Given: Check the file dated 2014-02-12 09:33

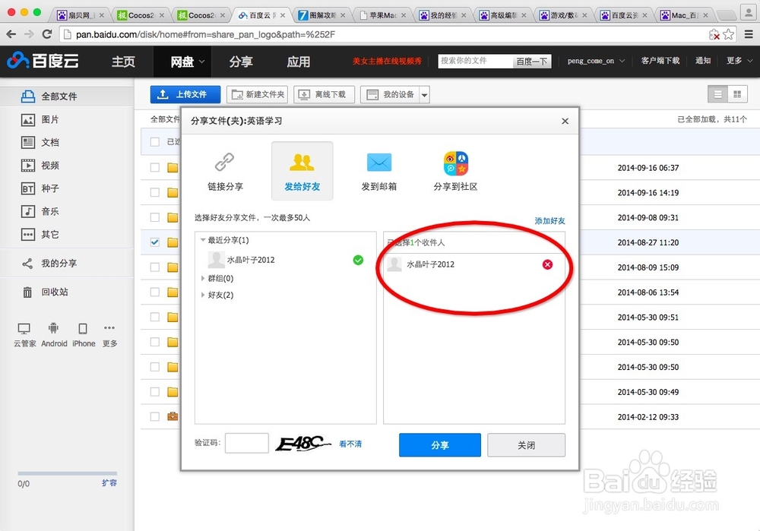Looking at the screenshot, I should point(154,416).
